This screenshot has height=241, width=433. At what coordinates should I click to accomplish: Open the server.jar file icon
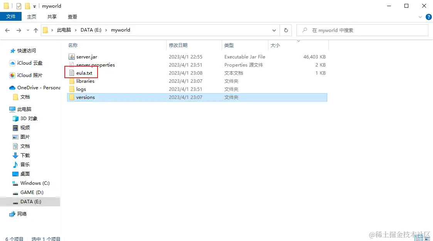[x=71, y=57]
